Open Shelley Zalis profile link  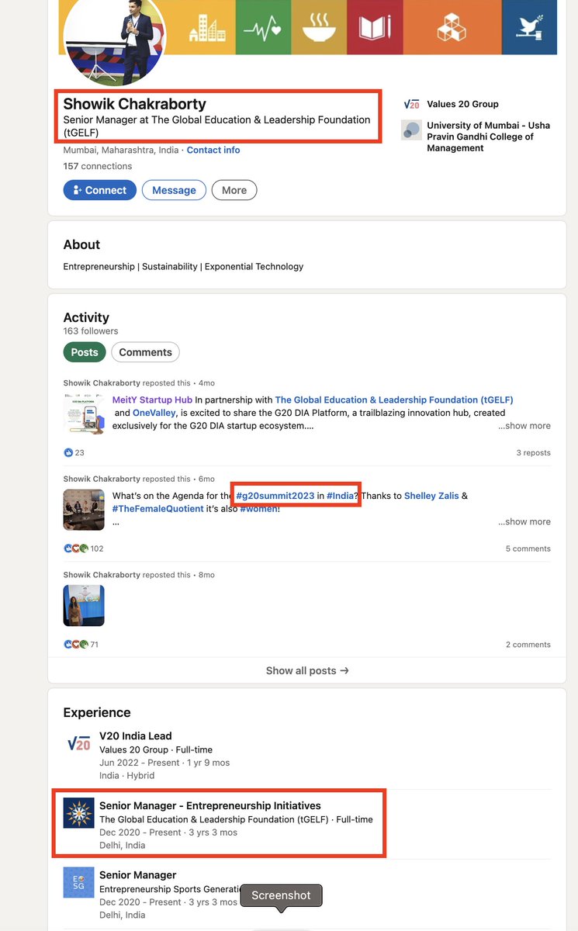431,496
